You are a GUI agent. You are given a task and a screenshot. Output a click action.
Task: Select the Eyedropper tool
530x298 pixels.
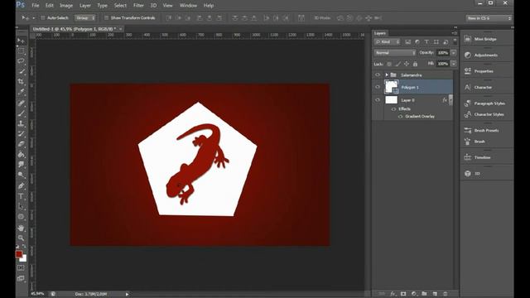tap(21, 92)
